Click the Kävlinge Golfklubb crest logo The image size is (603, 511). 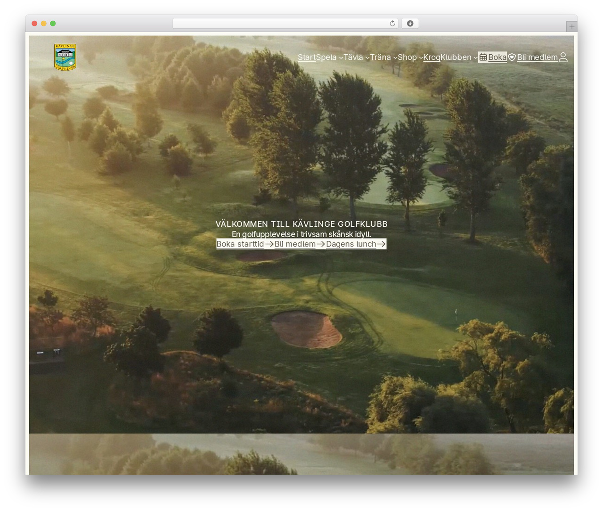pyautogui.click(x=65, y=57)
